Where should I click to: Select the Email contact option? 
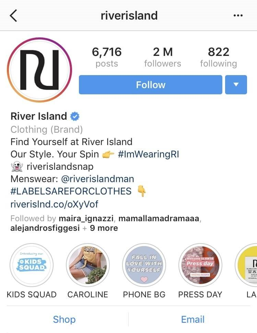point(192,319)
